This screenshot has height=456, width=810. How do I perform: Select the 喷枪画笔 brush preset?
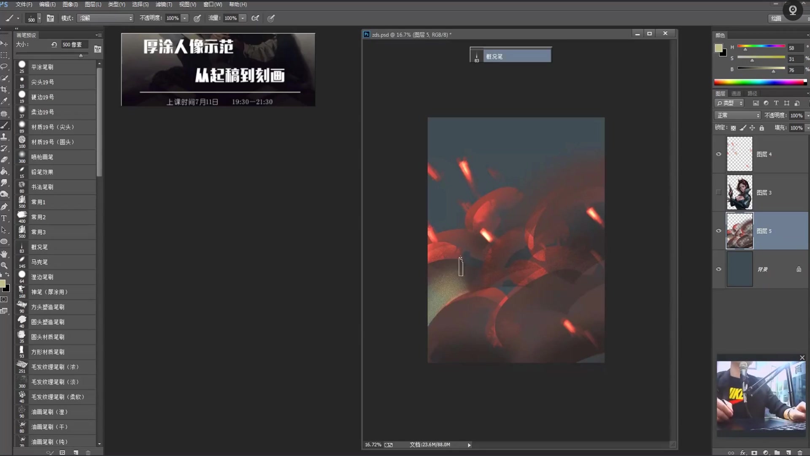pyautogui.click(x=56, y=157)
